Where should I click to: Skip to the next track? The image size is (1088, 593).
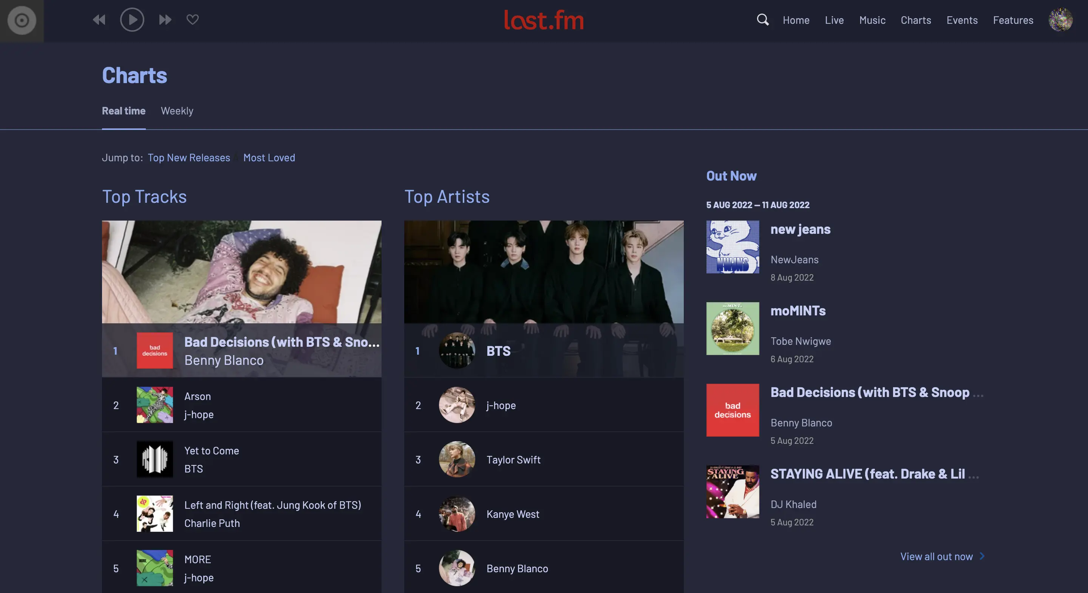click(x=165, y=20)
